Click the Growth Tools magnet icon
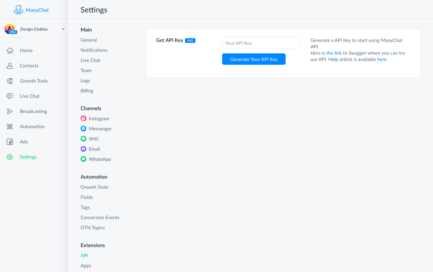This screenshot has height=272, width=433. (10, 81)
